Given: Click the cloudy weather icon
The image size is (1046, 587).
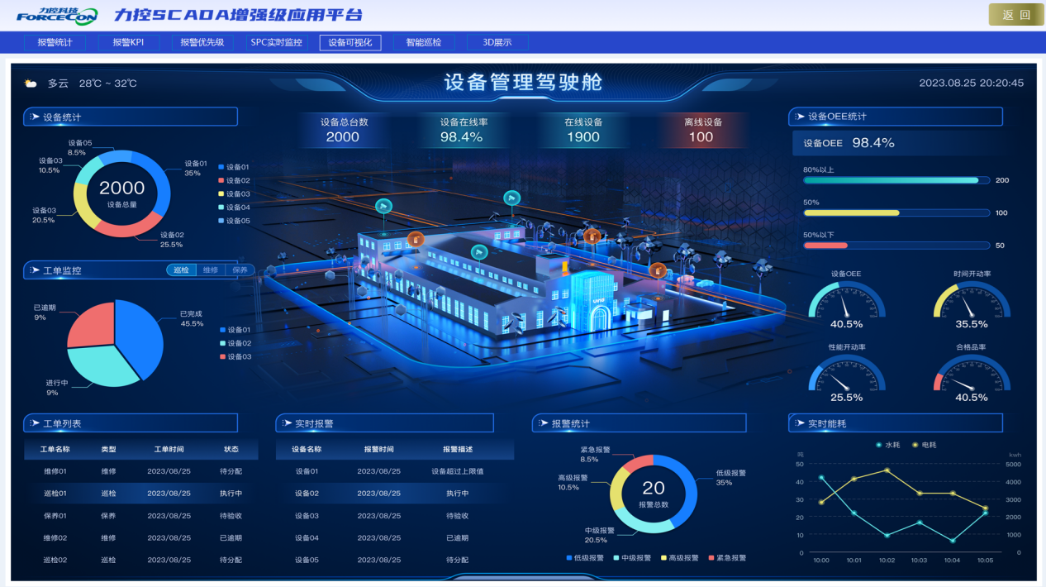Looking at the screenshot, I should [x=31, y=84].
